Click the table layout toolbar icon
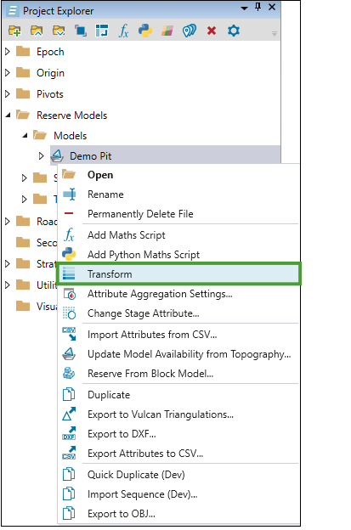This screenshot has width=351, height=530. click(x=102, y=31)
